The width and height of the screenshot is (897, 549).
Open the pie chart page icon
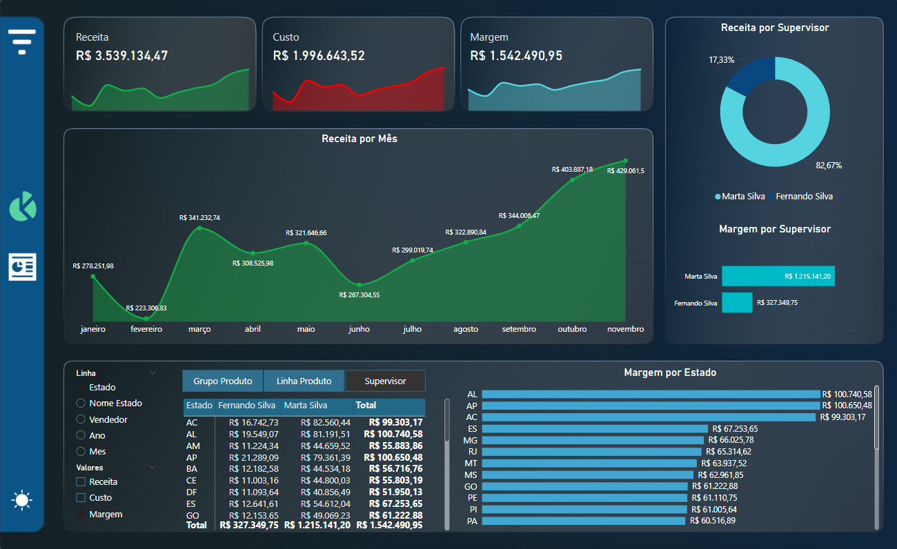point(22,206)
